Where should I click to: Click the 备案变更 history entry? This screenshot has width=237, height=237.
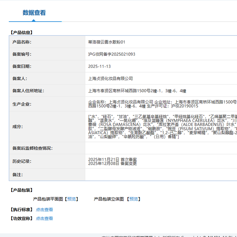tap(113, 163)
